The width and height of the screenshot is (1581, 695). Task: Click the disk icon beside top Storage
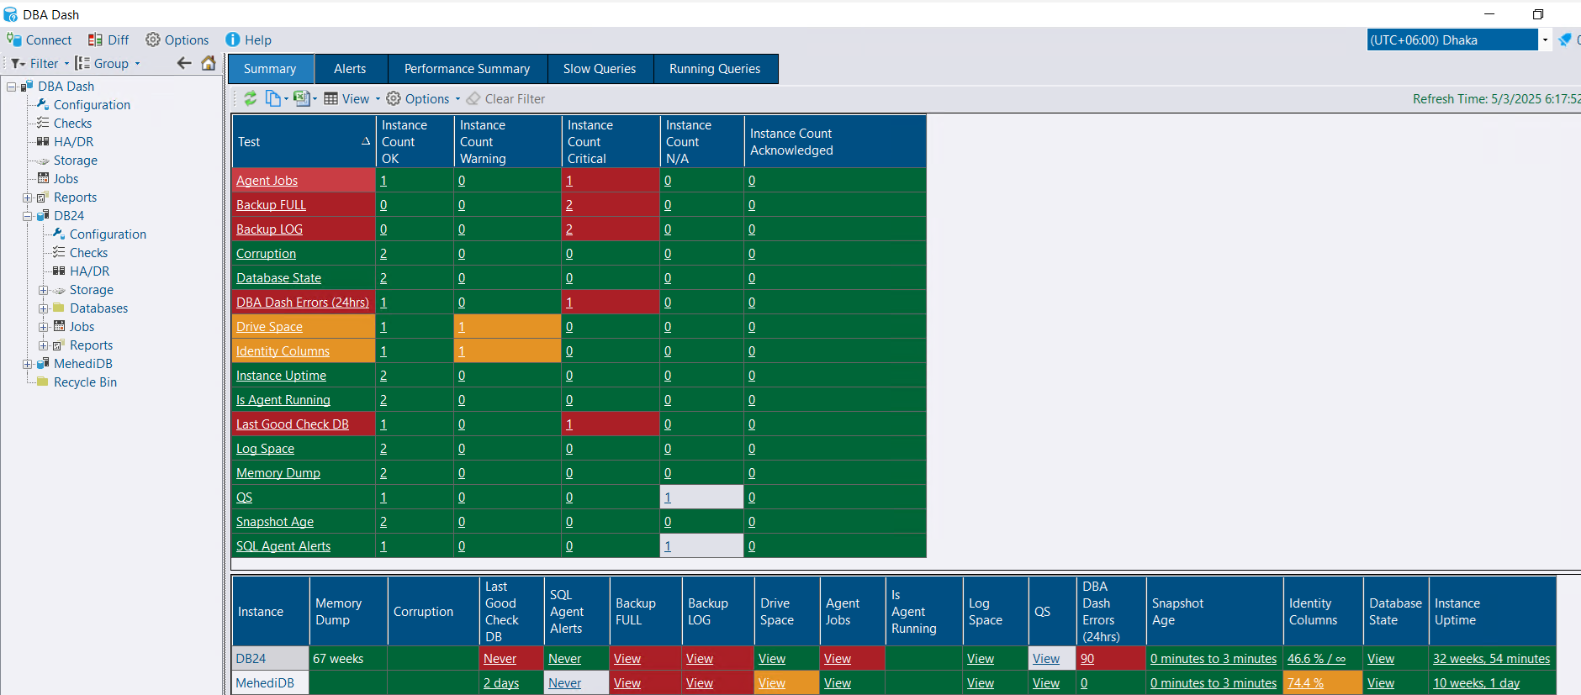point(43,161)
